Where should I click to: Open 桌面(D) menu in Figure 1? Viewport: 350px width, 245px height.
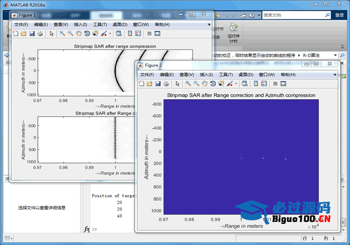pos(120,24)
